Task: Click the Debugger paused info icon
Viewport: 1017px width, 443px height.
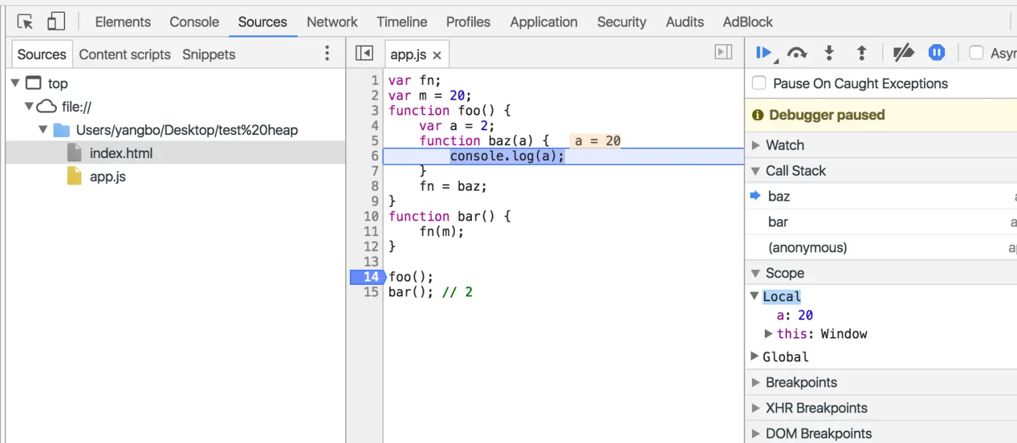Action: point(758,115)
